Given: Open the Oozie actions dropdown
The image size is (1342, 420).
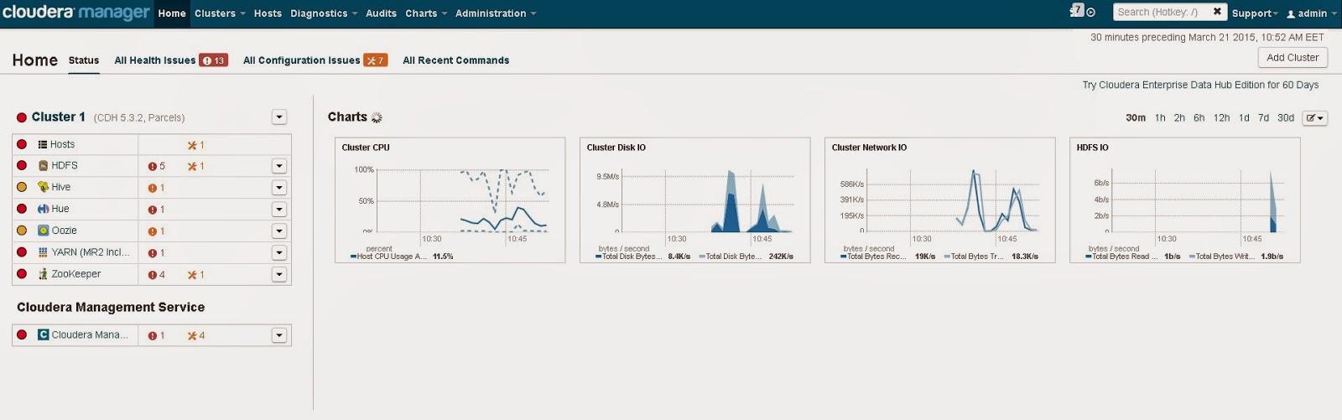Looking at the screenshot, I should click(279, 231).
